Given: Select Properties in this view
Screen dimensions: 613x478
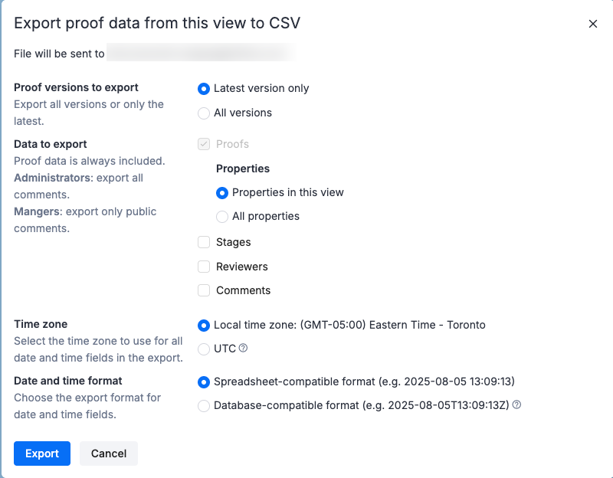Looking at the screenshot, I should tap(222, 192).
